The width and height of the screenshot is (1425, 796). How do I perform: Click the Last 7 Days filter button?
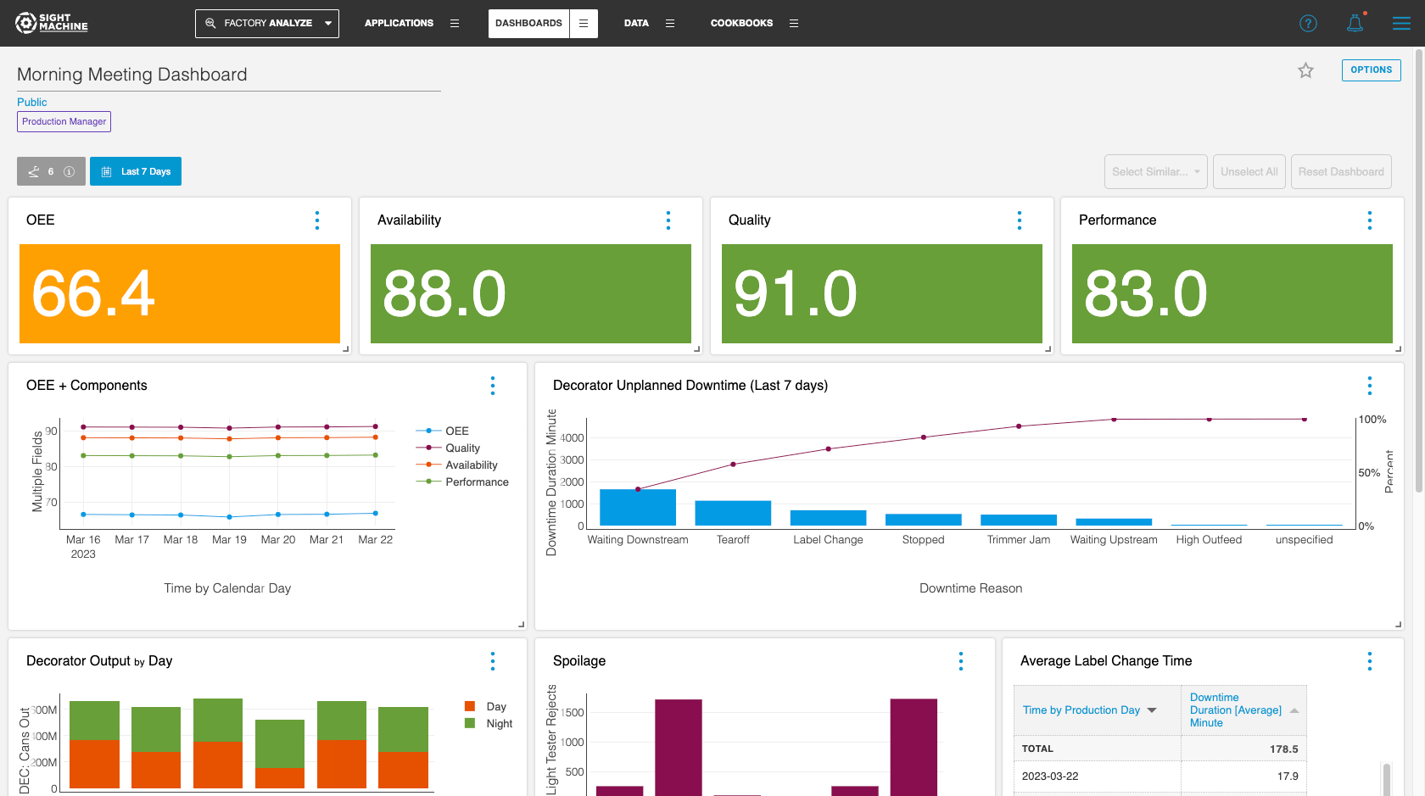tap(136, 171)
